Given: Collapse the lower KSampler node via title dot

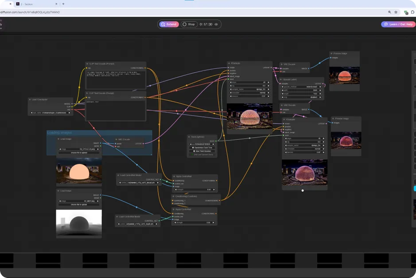Looking at the screenshot, I should (284, 119).
